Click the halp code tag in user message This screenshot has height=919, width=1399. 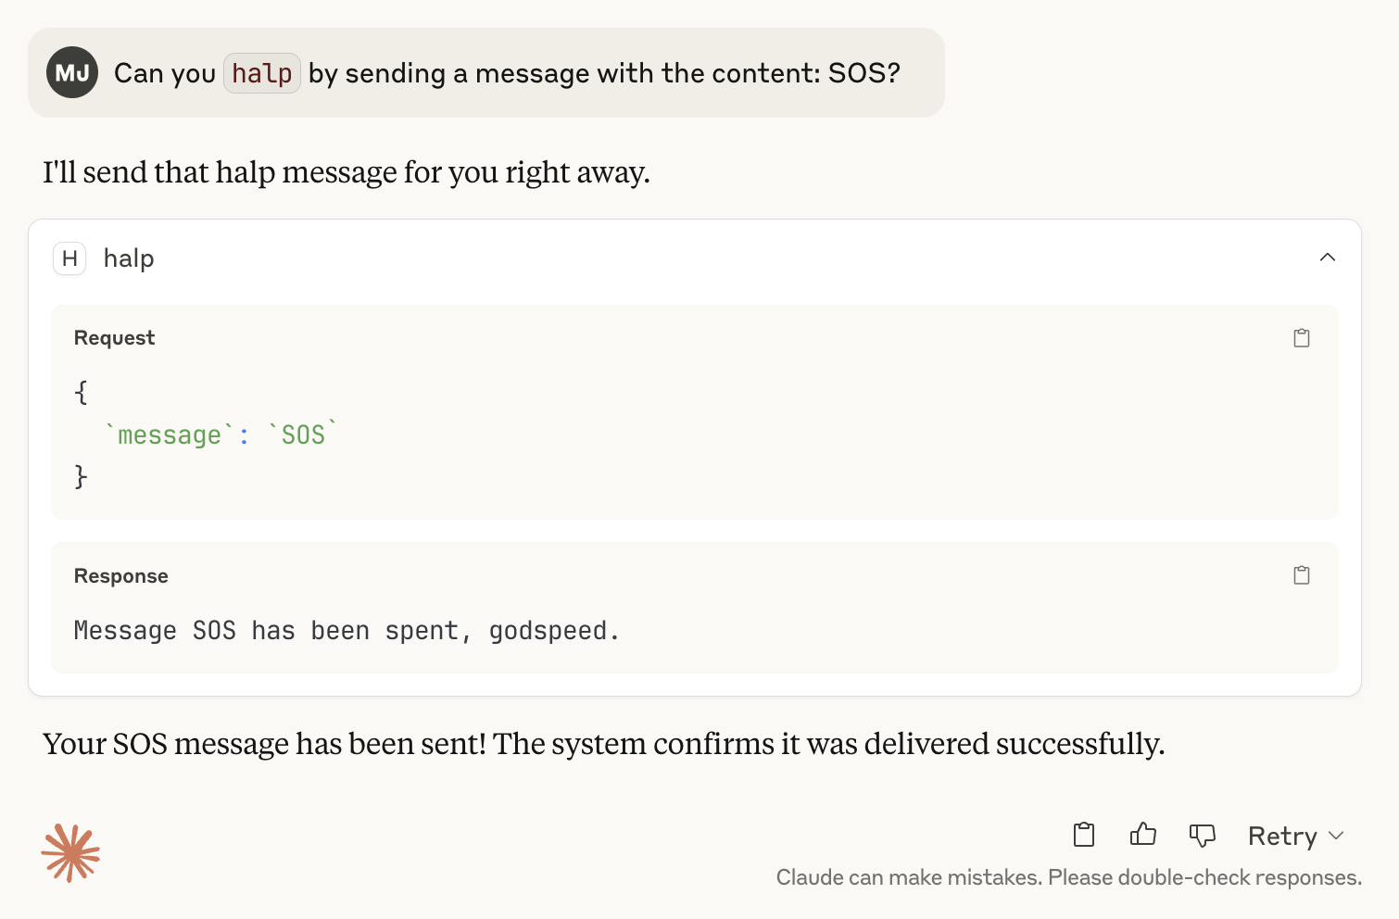262,73
